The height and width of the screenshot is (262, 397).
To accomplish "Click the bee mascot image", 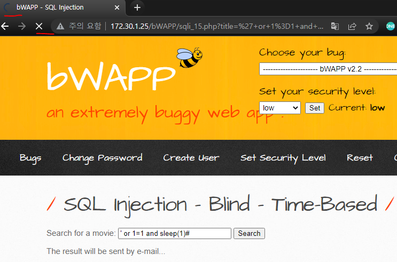I will pos(189,58).
